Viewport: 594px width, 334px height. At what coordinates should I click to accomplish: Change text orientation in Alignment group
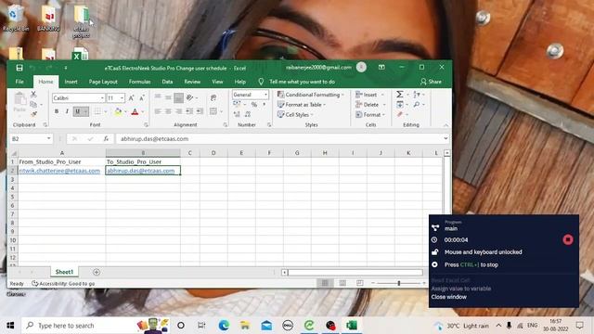click(190, 97)
